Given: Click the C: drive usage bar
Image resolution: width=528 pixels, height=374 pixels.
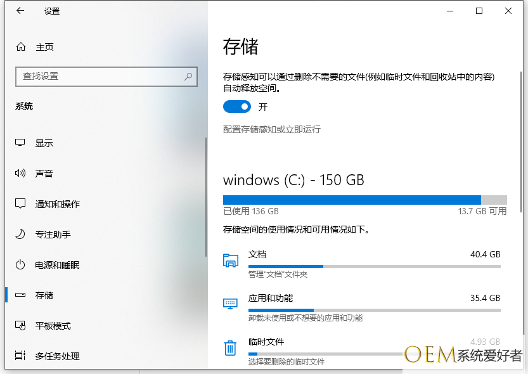Looking at the screenshot, I should click(x=364, y=200).
